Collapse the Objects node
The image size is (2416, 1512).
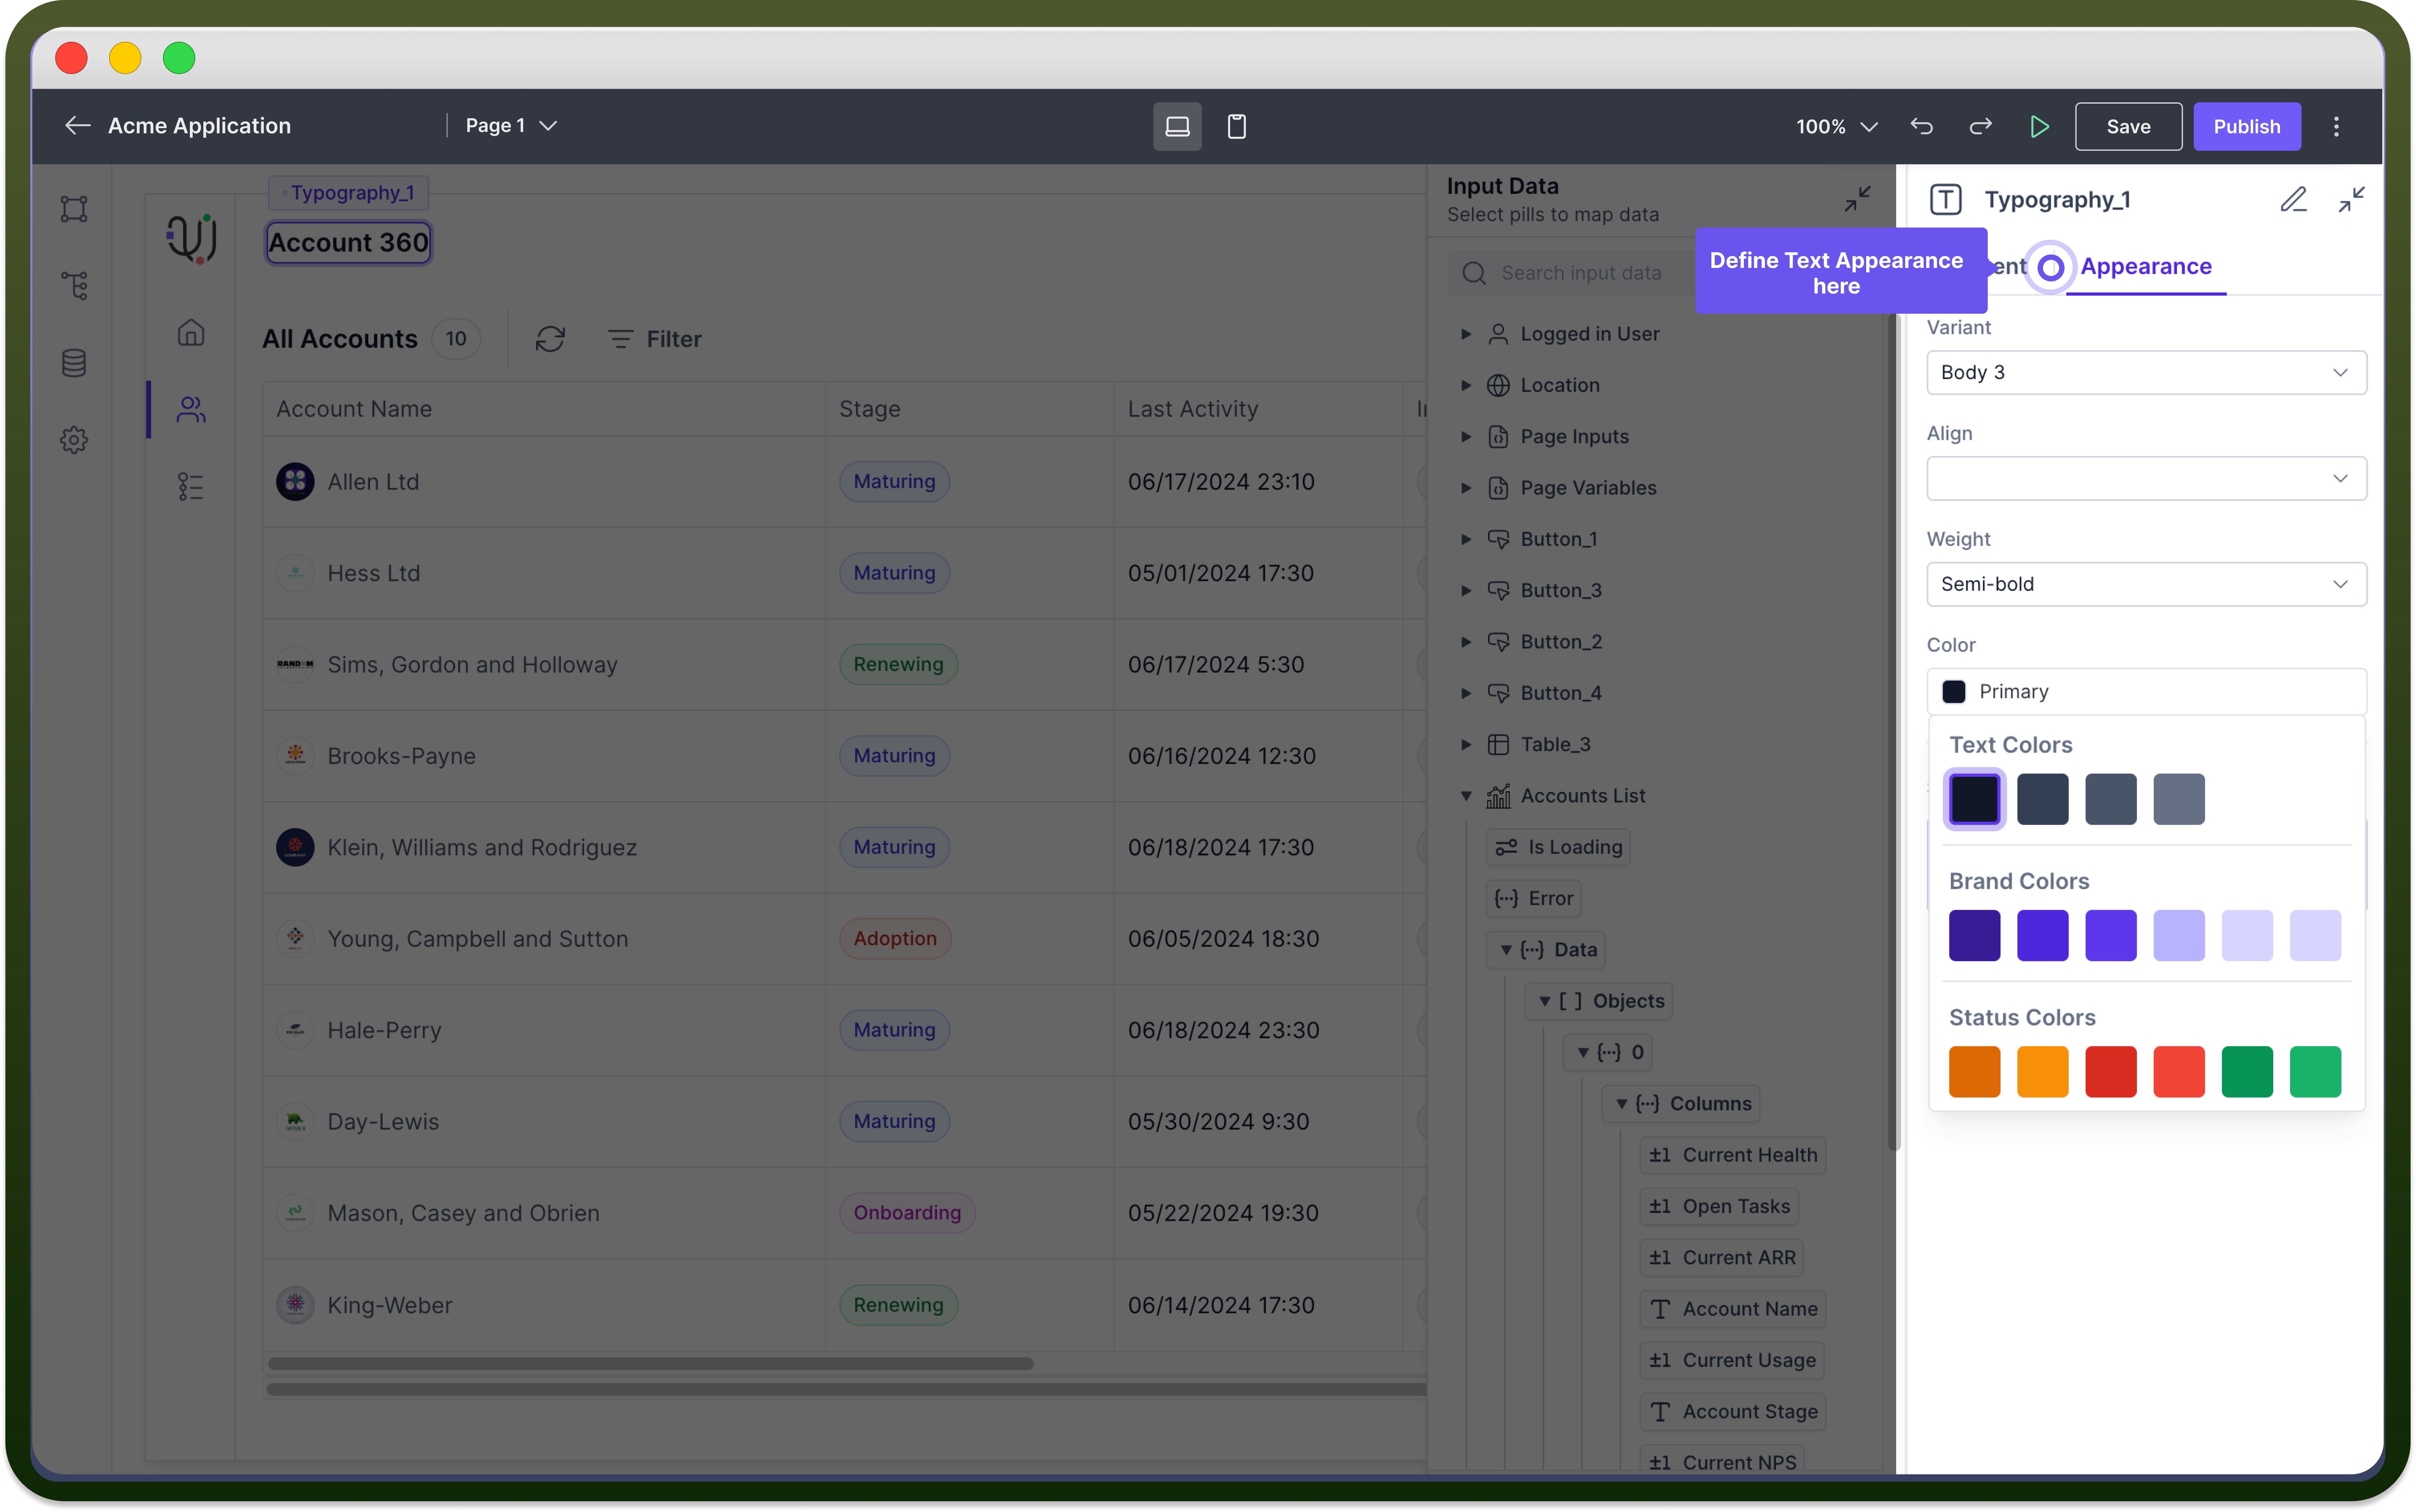[1545, 1001]
